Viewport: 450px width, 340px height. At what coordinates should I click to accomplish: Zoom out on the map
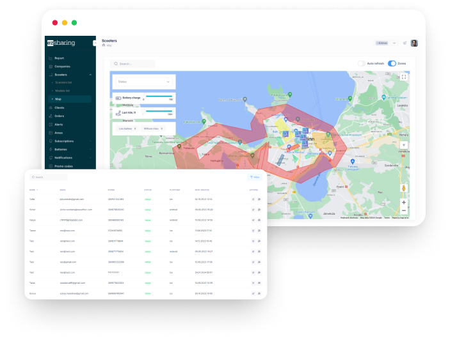coord(403,210)
